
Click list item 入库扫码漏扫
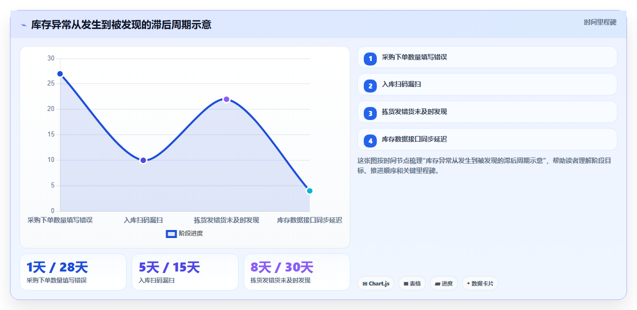(487, 84)
